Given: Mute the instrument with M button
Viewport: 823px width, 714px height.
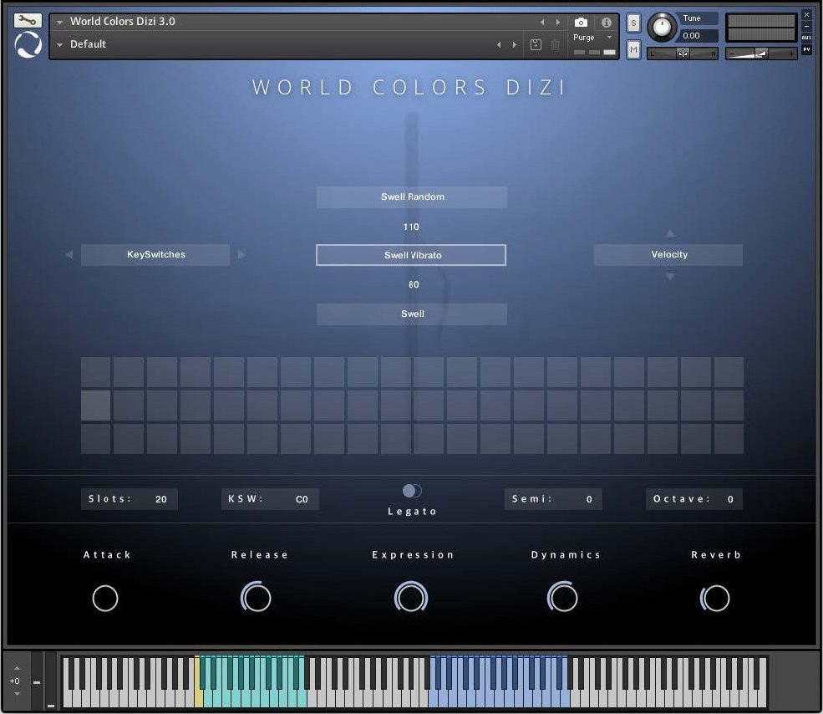Looking at the screenshot, I should click(x=633, y=50).
